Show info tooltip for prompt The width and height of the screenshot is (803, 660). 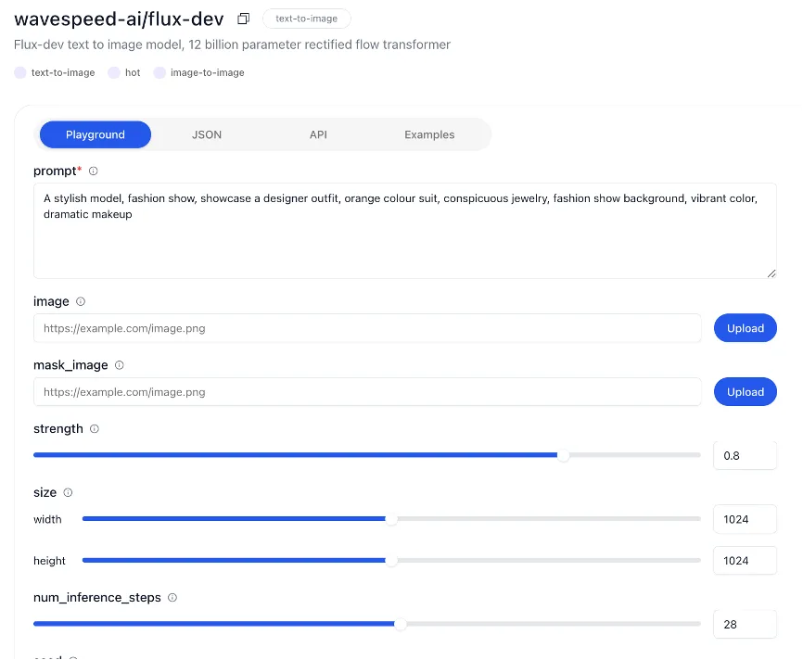[x=94, y=171]
